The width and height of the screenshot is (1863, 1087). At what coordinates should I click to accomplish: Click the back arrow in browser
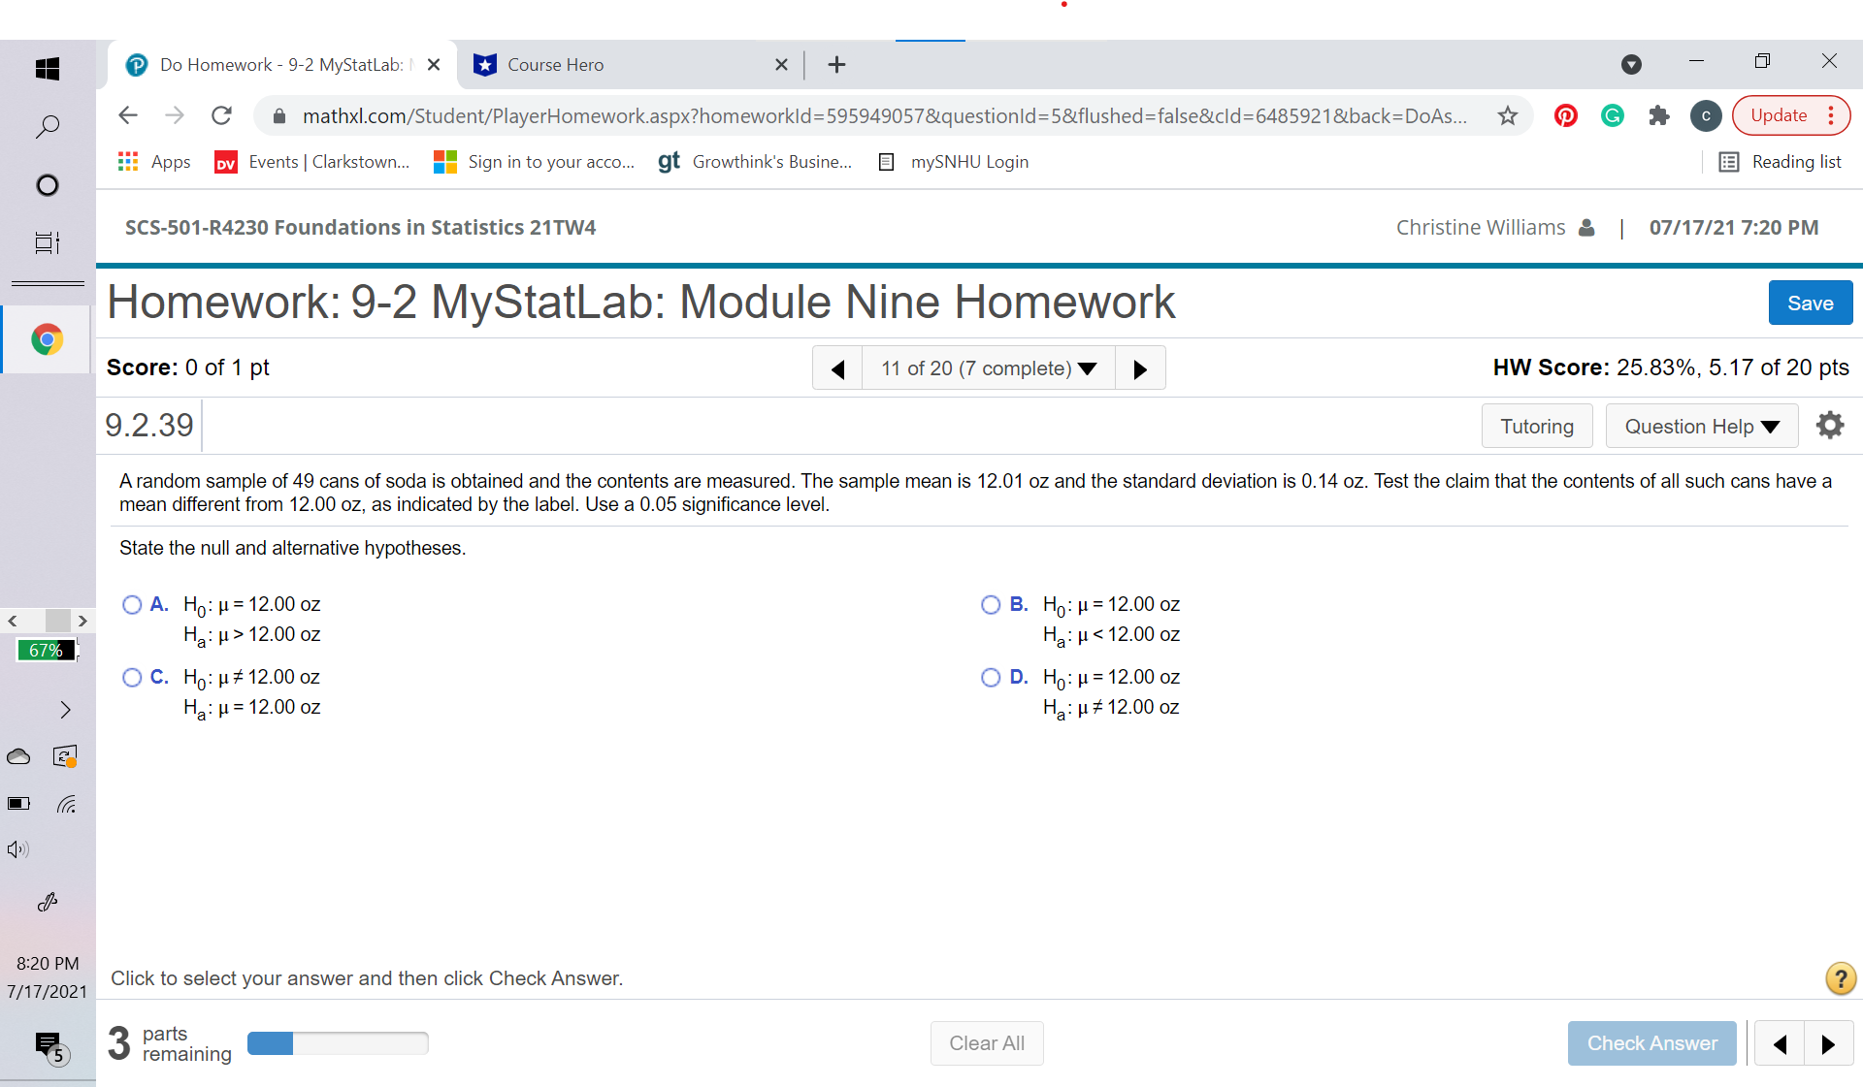pos(129,116)
